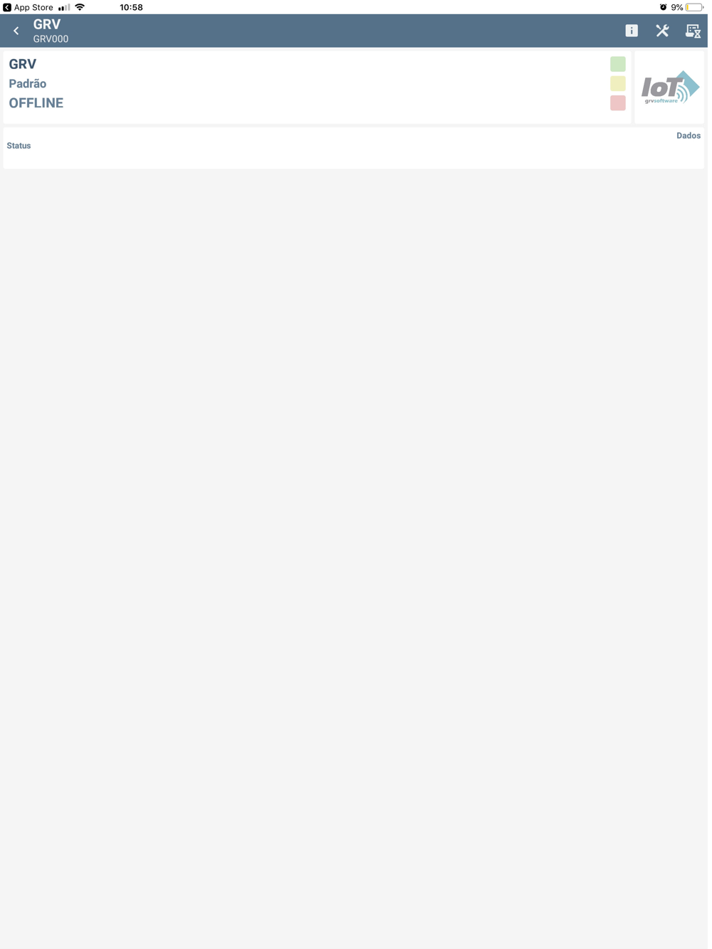Tap the back arrow in header
Viewport: 712px width, 949px height.
(16, 31)
